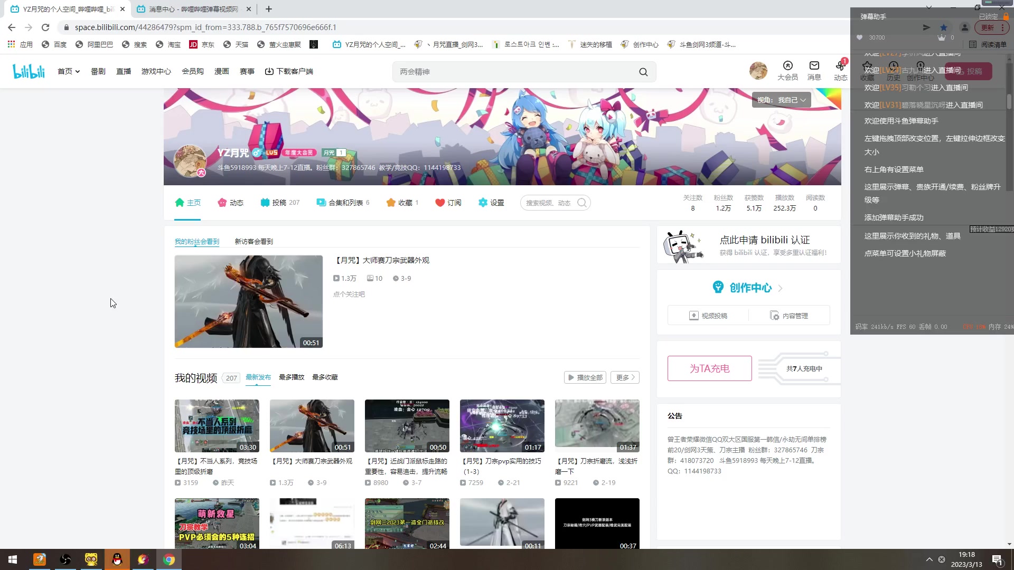Open Chrome from the taskbar
Image resolution: width=1014 pixels, height=570 pixels.
(x=169, y=559)
